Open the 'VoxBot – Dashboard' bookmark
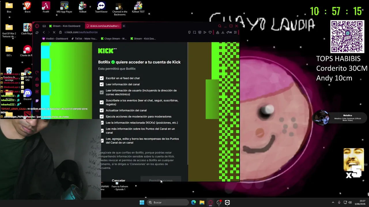The image size is (369, 207). click(x=55, y=39)
